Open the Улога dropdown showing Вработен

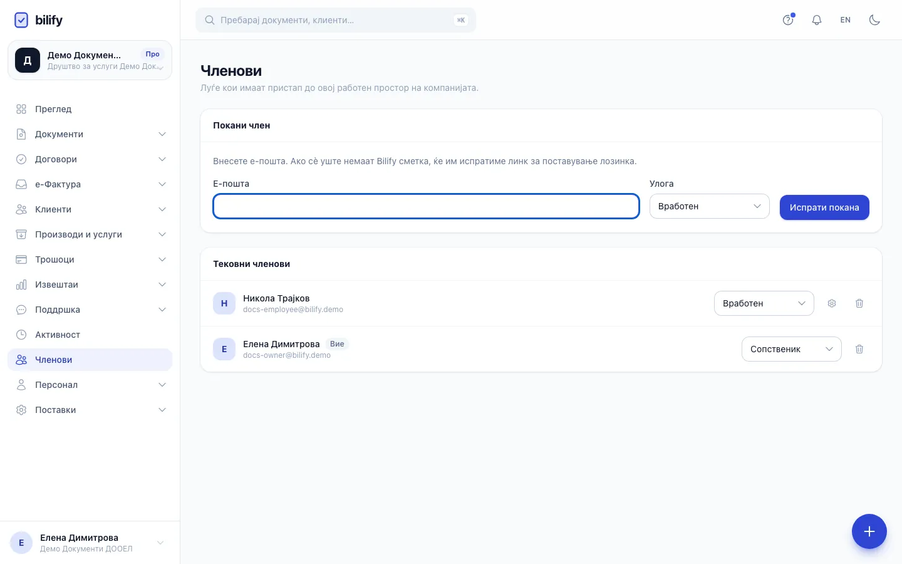click(x=709, y=206)
